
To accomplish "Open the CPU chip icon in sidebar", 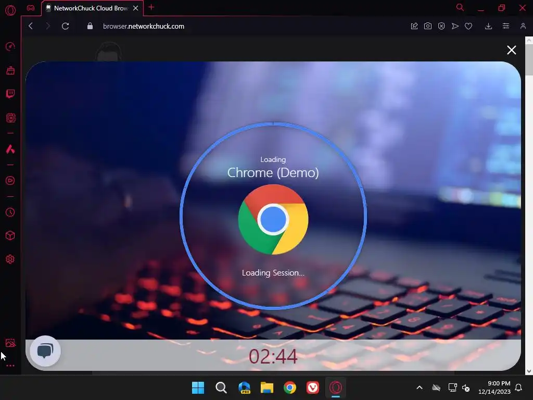I will [10, 118].
